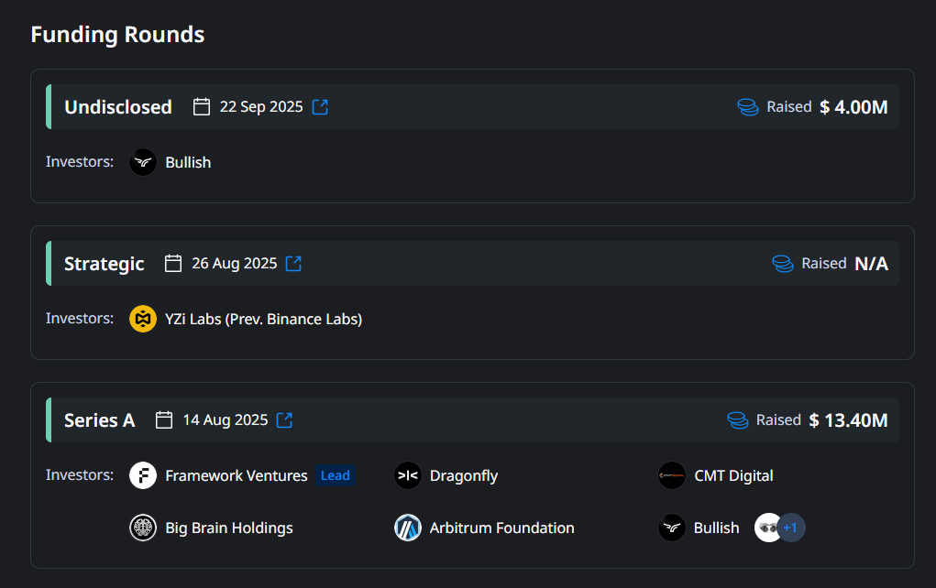This screenshot has height=588, width=936.
Task: Click calendar icon beside 26 Aug 2025
Action: coord(173,263)
